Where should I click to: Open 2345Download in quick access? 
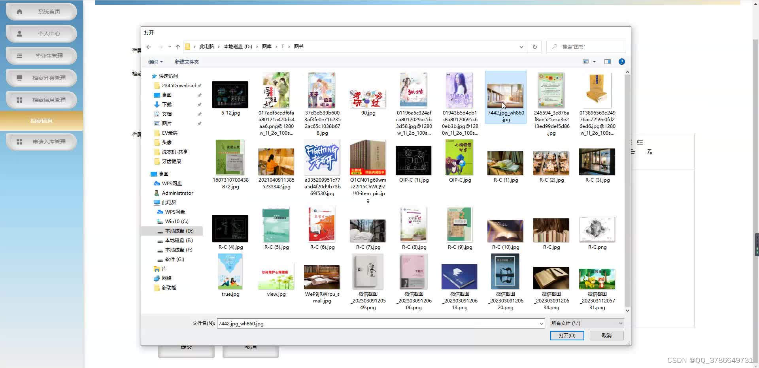coord(179,85)
